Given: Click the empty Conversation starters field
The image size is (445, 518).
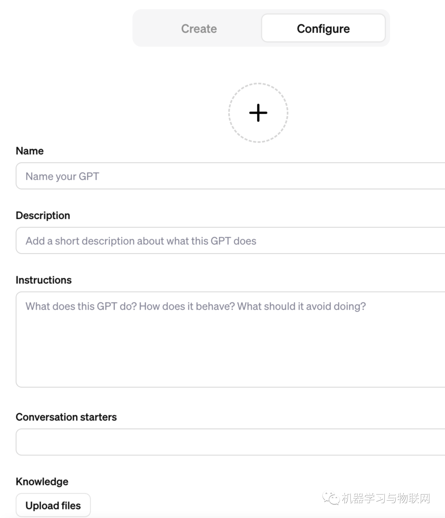Looking at the screenshot, I should [x=230, y=442].
